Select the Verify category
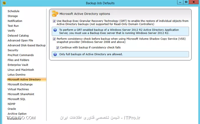The width and height of the screenshot is (200, 124). point(11,31)
